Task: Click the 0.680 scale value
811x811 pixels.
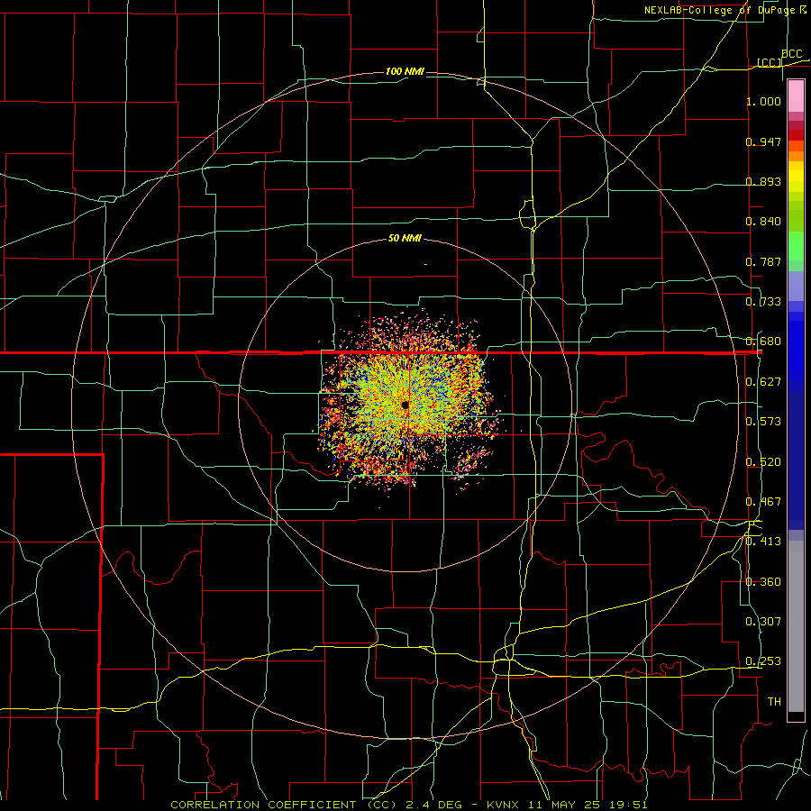Action: pos(763,342)
